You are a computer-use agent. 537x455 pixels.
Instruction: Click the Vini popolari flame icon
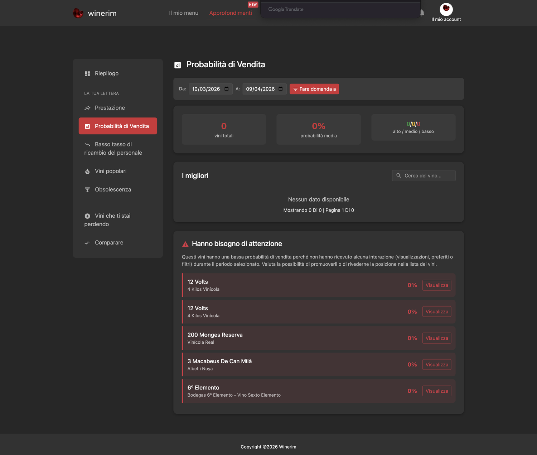(87, 171)
